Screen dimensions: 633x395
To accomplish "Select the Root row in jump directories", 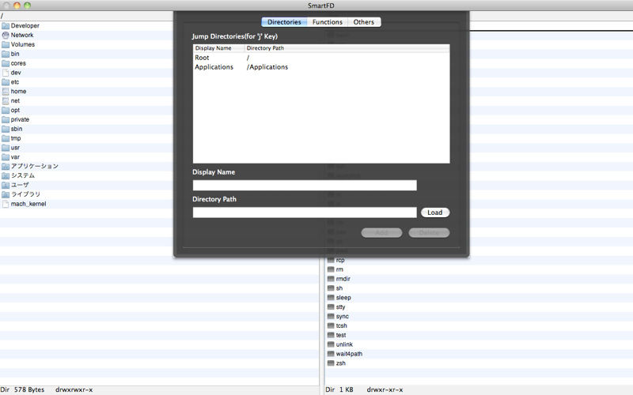I will pyautogui.click(x=321, y=58).
